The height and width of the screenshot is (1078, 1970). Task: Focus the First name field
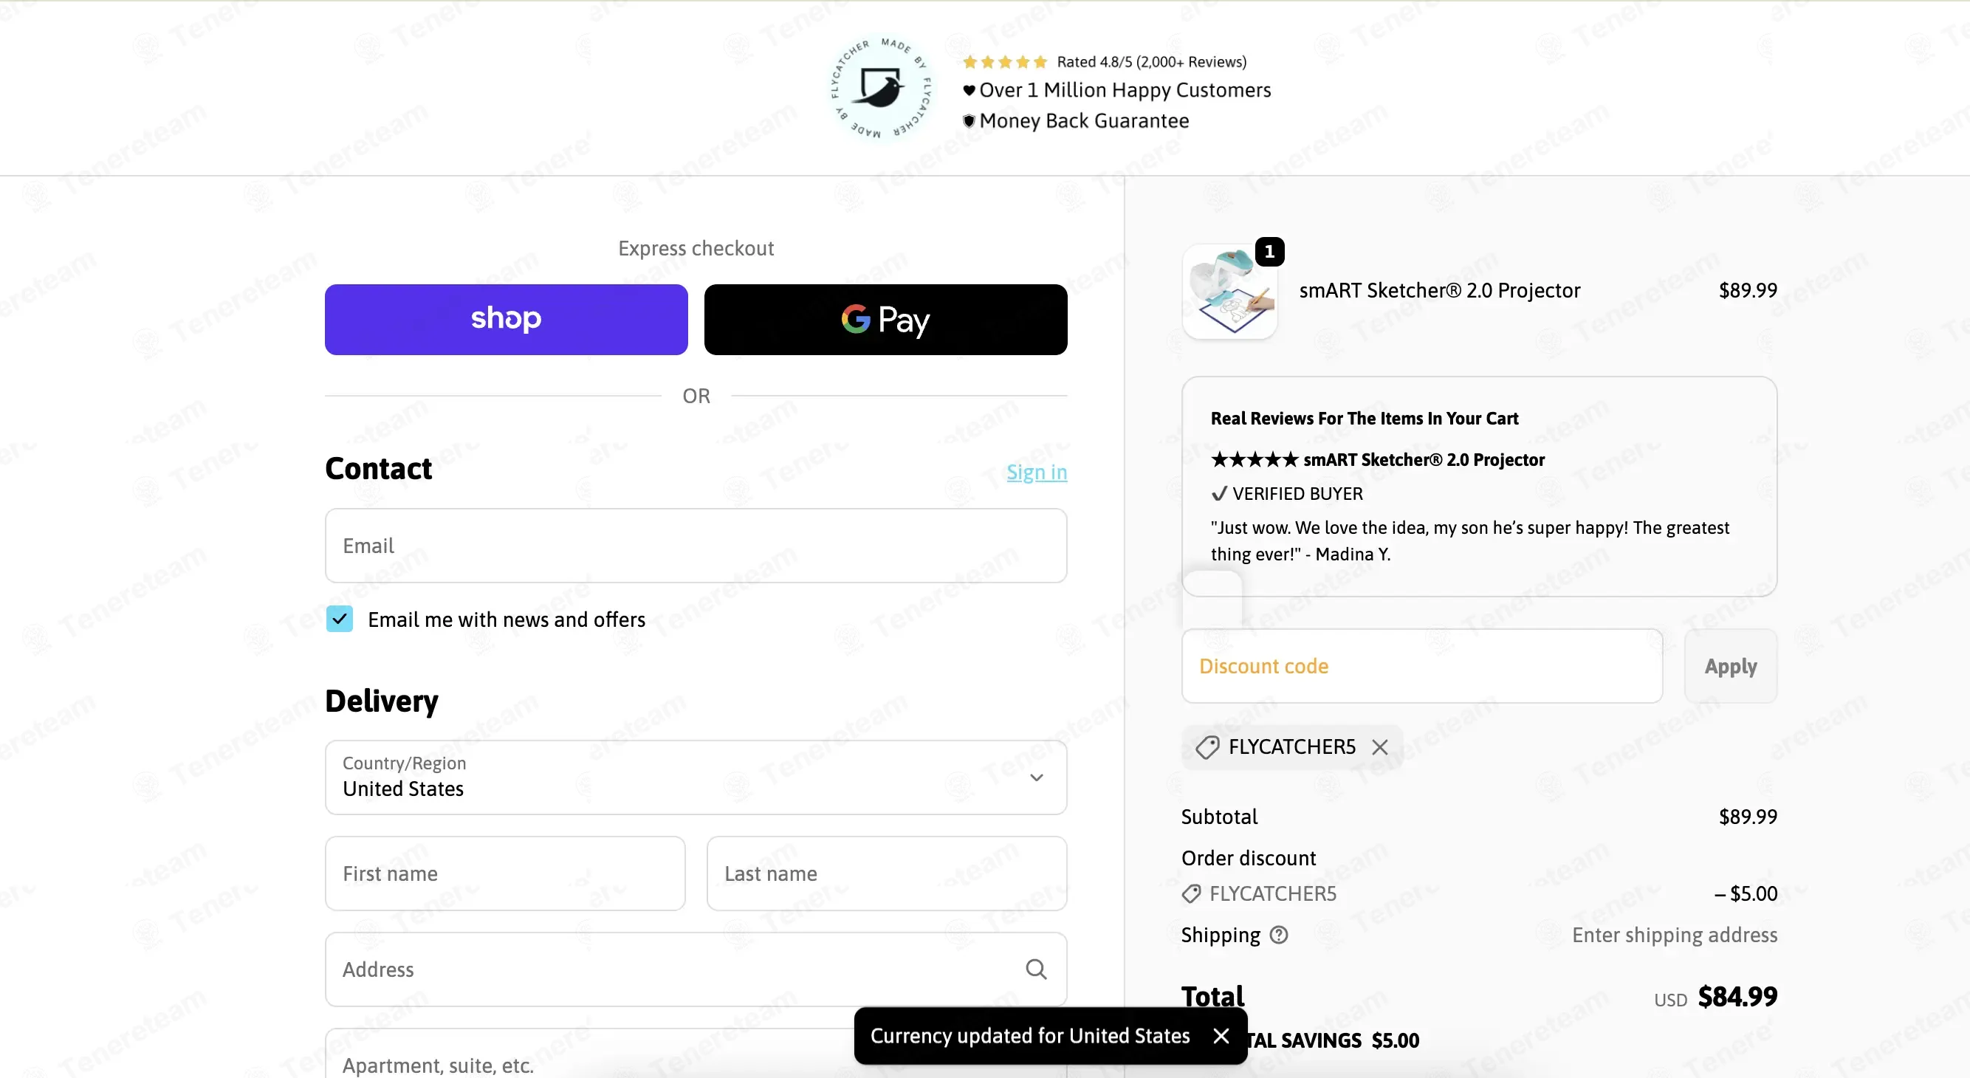tap(506, 873)
